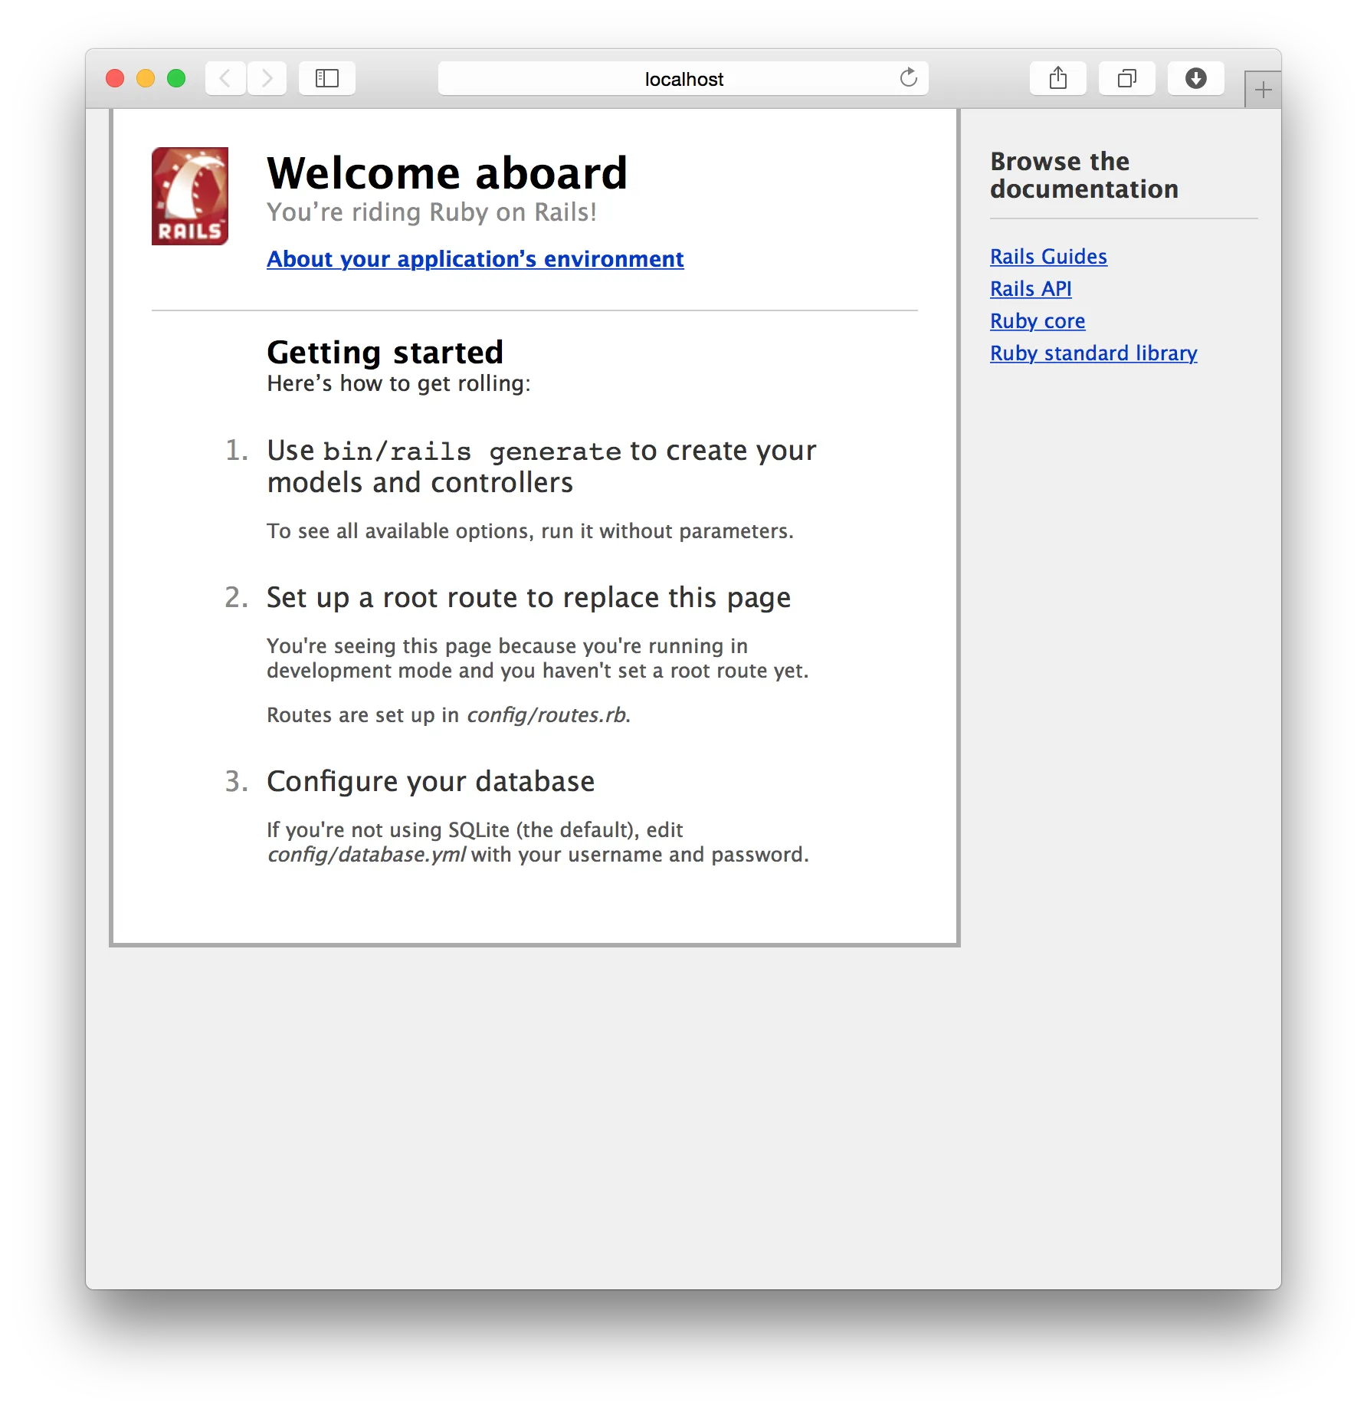Viewport: 1367px width, 1412px height.
Task: Open the Ruby standard library link
Action: tap(1093, 353)
